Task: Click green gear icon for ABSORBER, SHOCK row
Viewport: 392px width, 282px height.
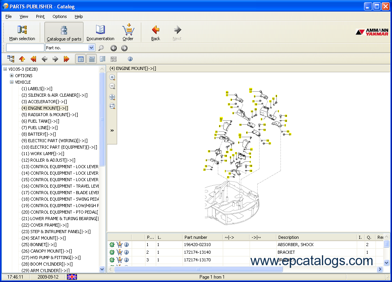Action: pyautogui.click(x=112, y=245)
